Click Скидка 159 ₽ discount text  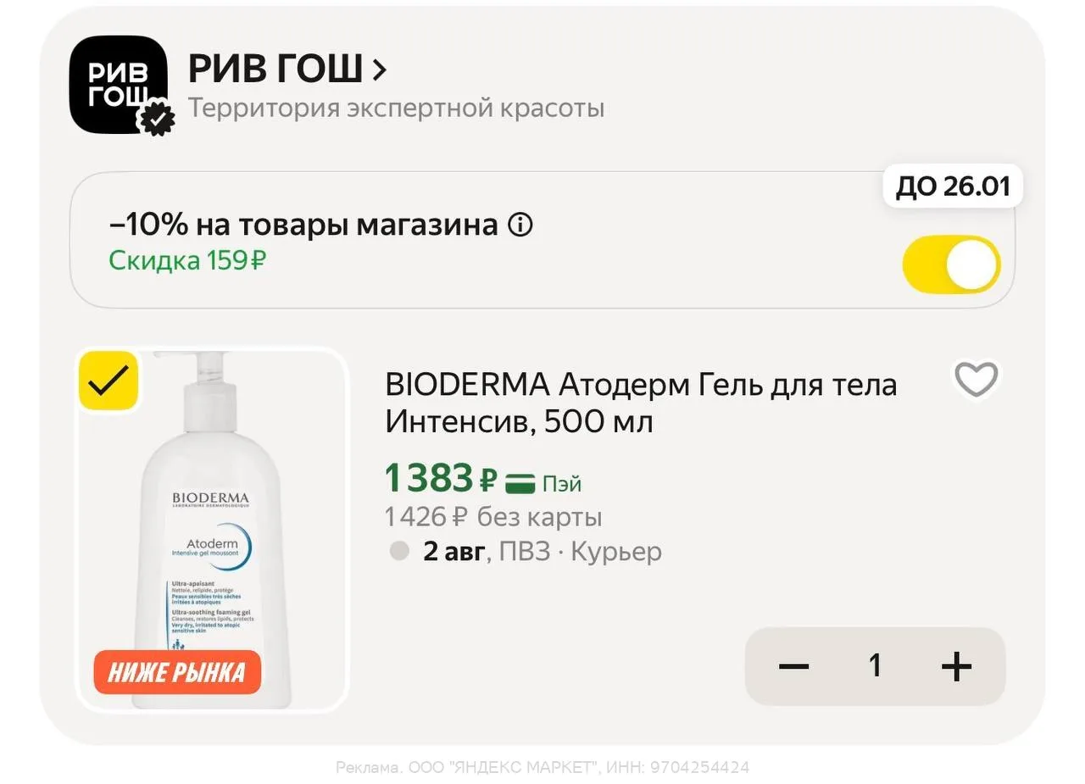pos(186,261)
